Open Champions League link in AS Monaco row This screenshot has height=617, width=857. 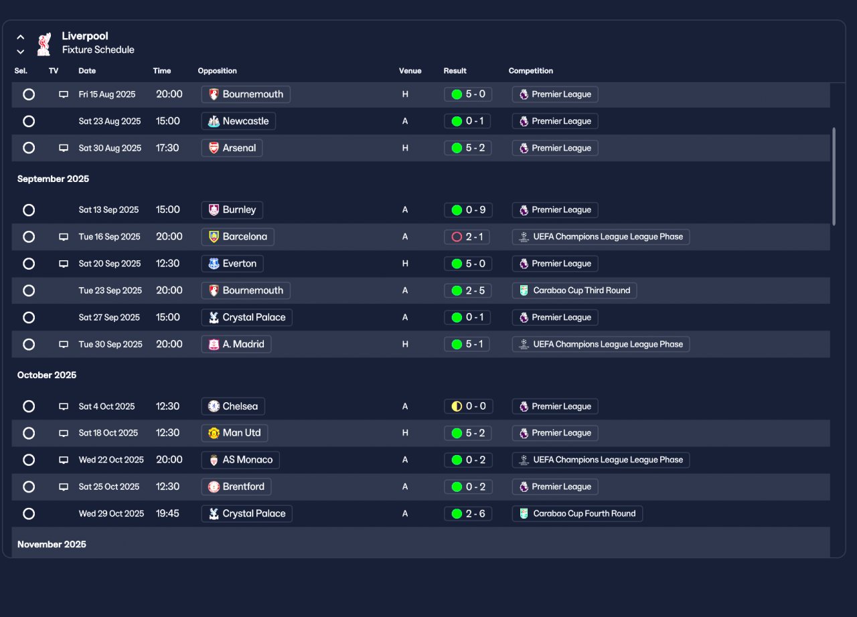pos(601,460)
